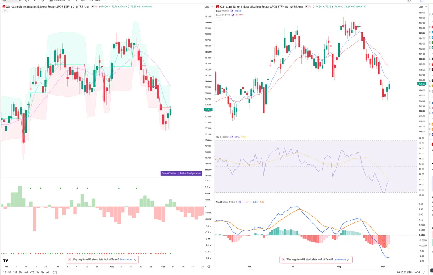
Task: Select the YTD time range
Action: pos(32,272)
